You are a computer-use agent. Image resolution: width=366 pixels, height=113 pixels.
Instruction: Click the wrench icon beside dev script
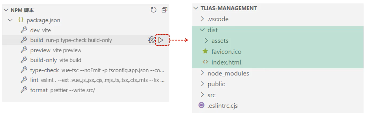[x=24, y=30]
